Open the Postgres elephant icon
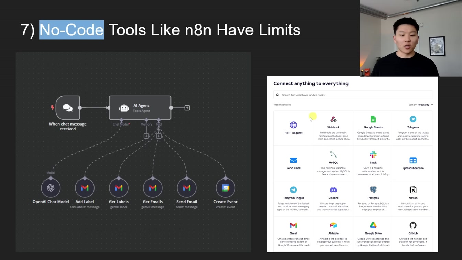This screenshot has width=462, height=260. [x=373, y=189]
